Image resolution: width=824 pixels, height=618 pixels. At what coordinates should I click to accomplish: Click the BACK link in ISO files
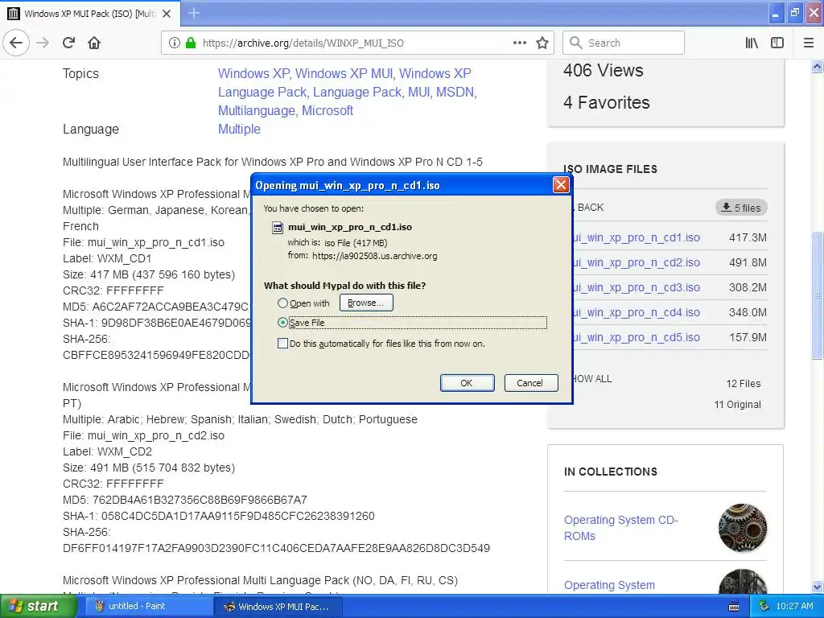588,208
